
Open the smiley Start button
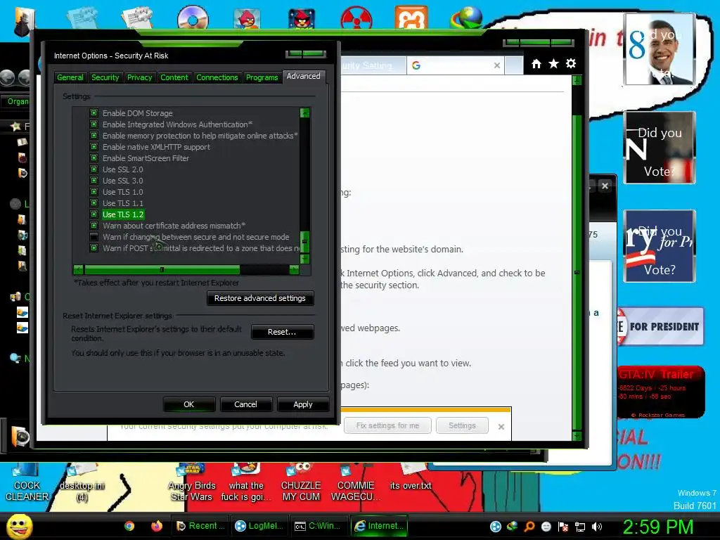click(x=19, y=526)
